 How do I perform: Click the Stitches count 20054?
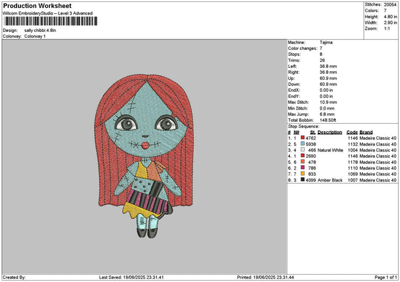pyautogui.click(x=391, y=4)
